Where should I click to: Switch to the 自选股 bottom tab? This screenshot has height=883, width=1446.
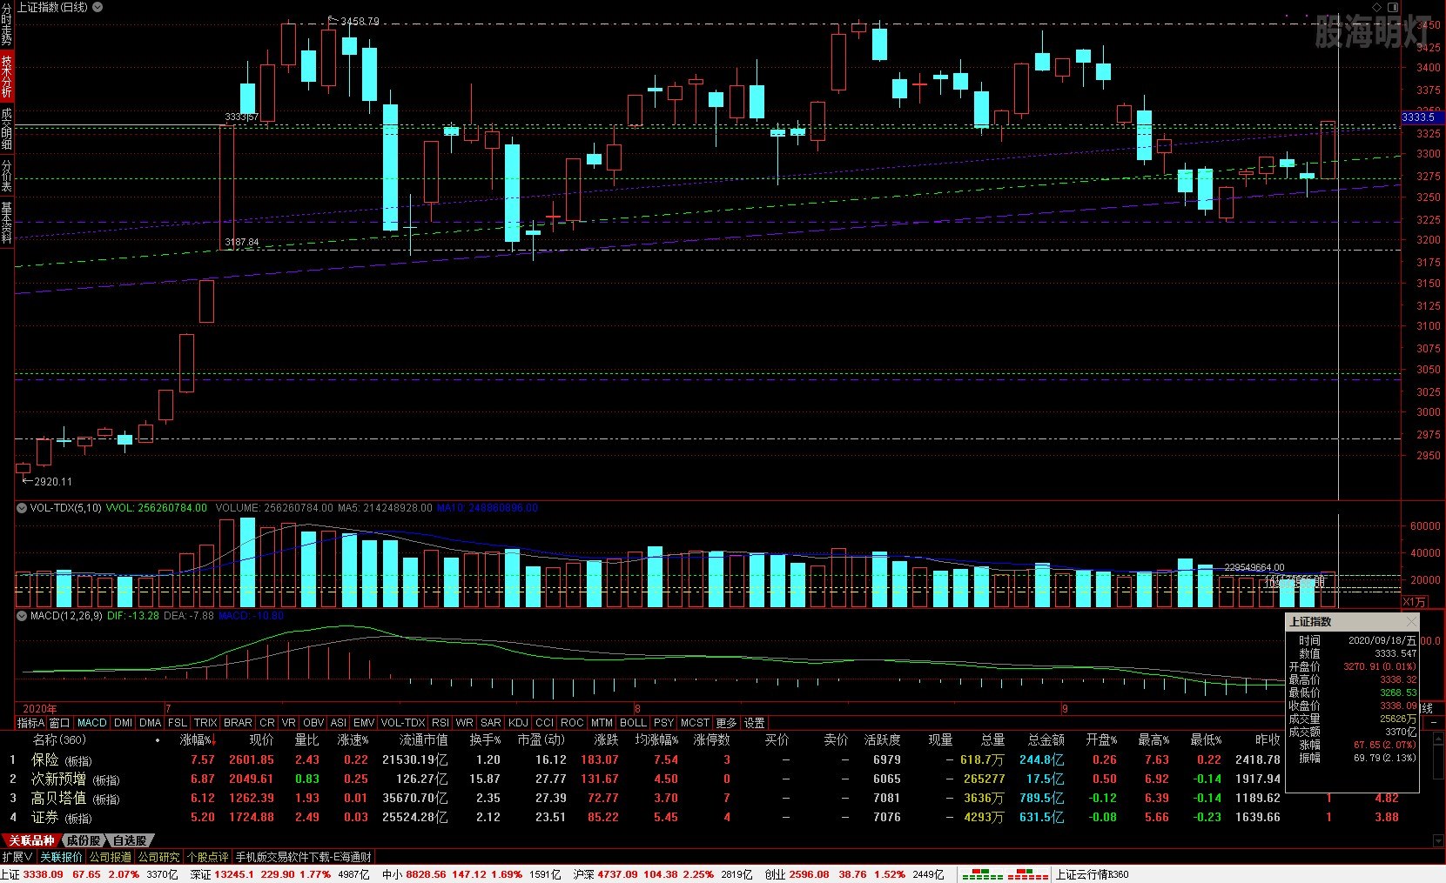click(x=130, y=840)
